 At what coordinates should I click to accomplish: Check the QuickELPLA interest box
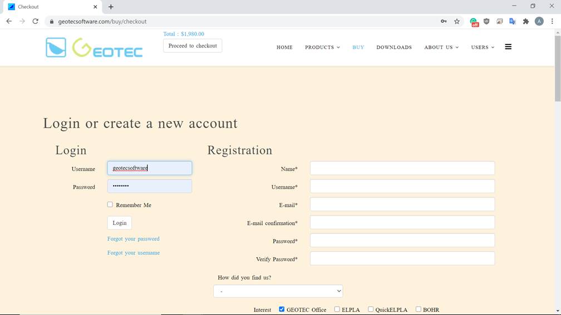click(371, 309)
